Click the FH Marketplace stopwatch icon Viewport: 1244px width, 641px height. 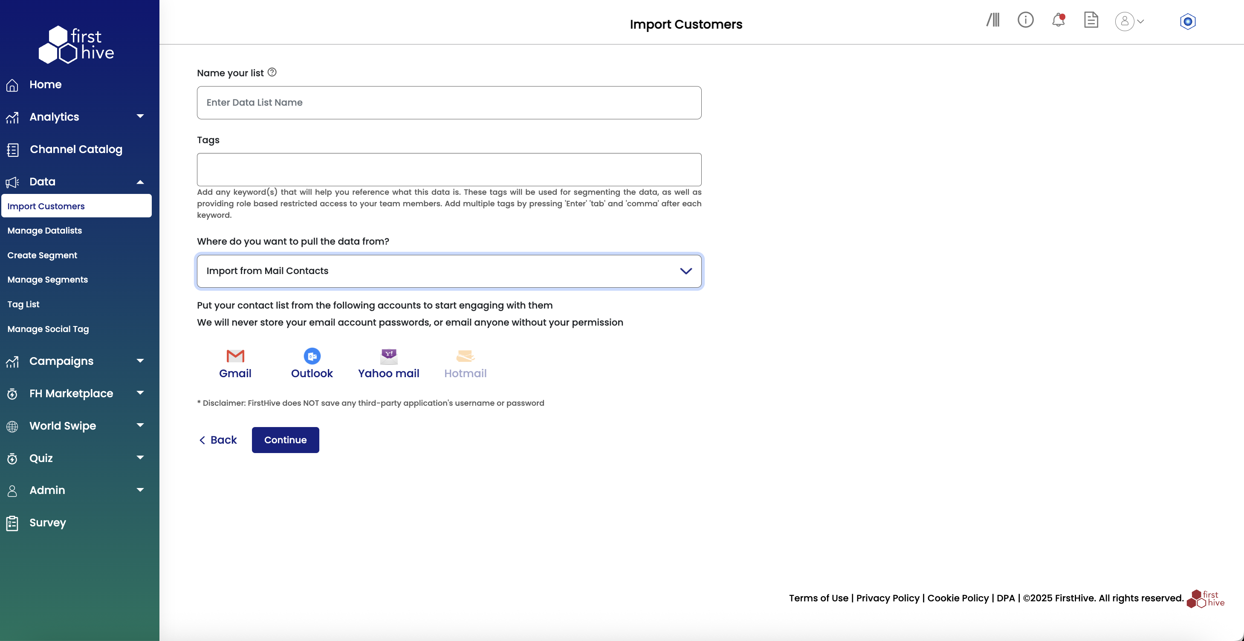tap(12, 394)
